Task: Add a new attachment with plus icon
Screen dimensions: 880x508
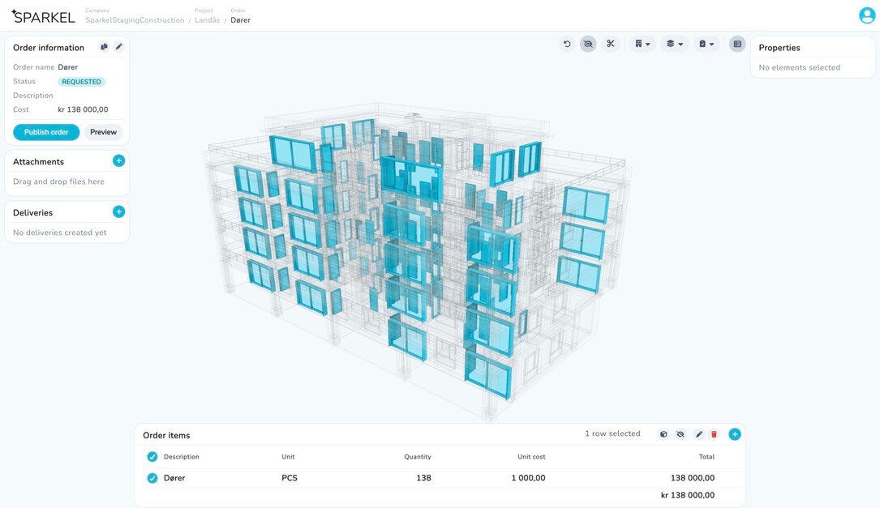Action: pos(118,161)
